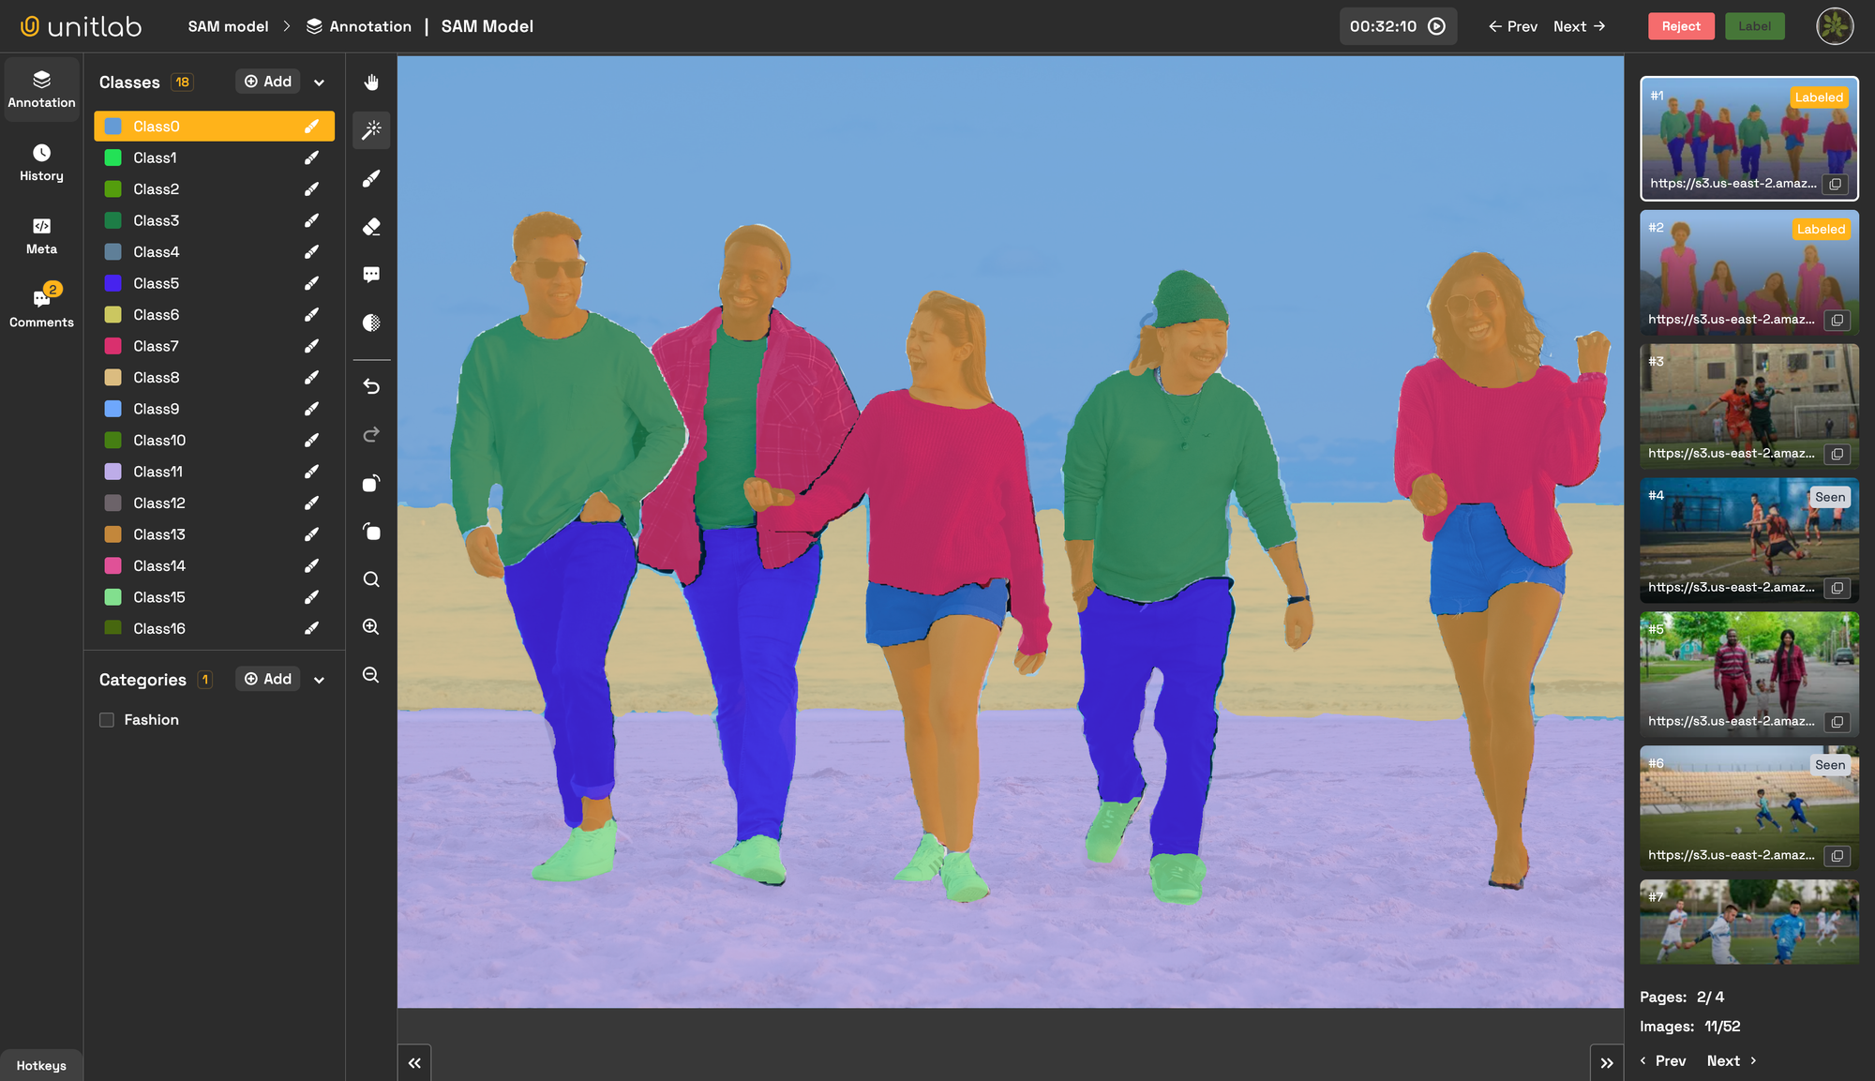The width and height of the screenshot is (1875, 1081).
Task: Check the Fashion category checkbox
Action: click(x=107, y=719)
